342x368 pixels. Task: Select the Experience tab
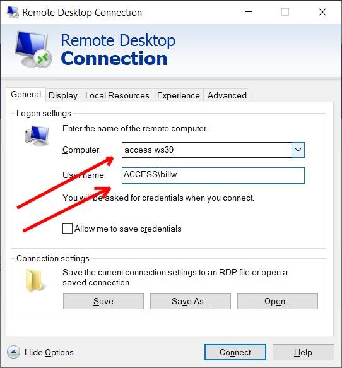179,95
